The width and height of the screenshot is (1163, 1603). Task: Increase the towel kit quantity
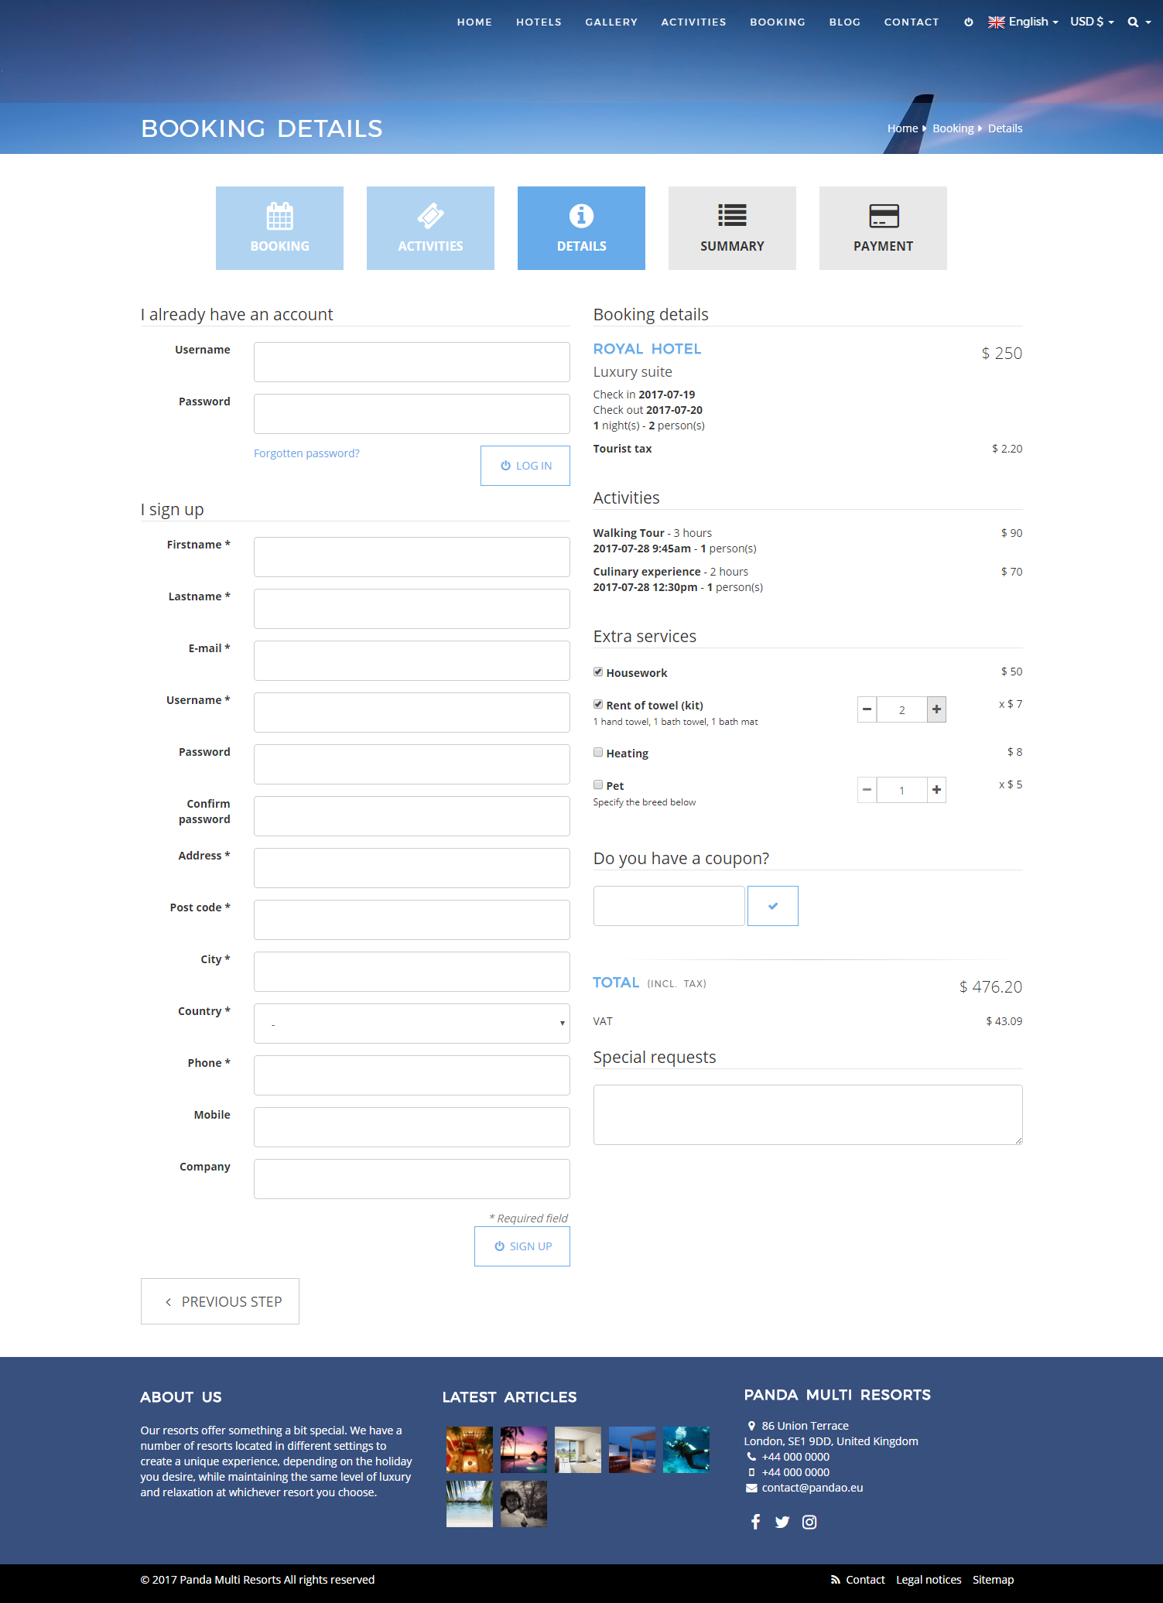[x=936, y=709]
